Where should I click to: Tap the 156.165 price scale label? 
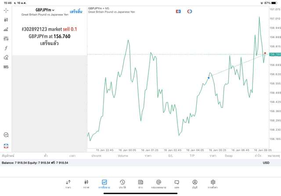275,139
